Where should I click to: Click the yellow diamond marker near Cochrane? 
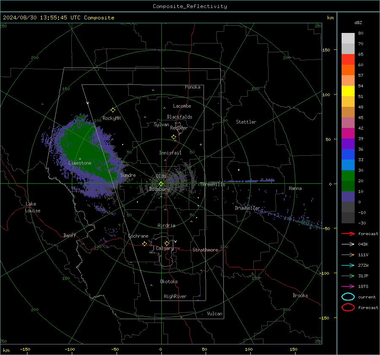[144, 244]
